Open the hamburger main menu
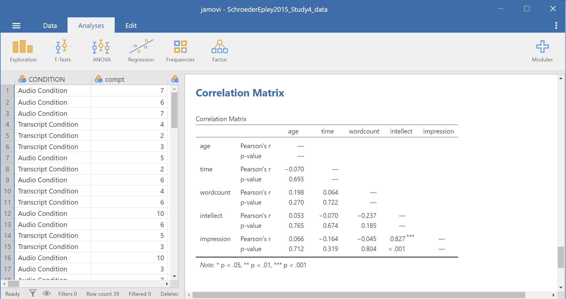The image size is (566, 299). [x=16, y=26]
